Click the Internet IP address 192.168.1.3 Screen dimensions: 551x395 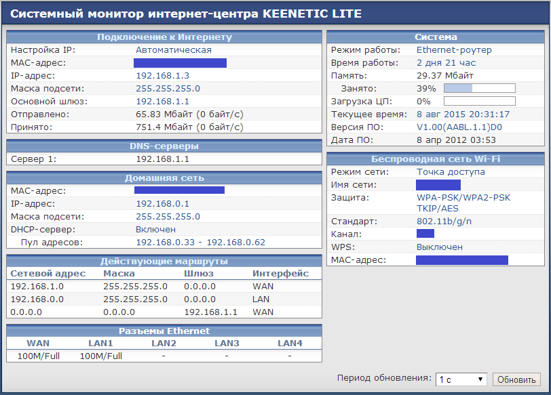click(x=162, y=76)
